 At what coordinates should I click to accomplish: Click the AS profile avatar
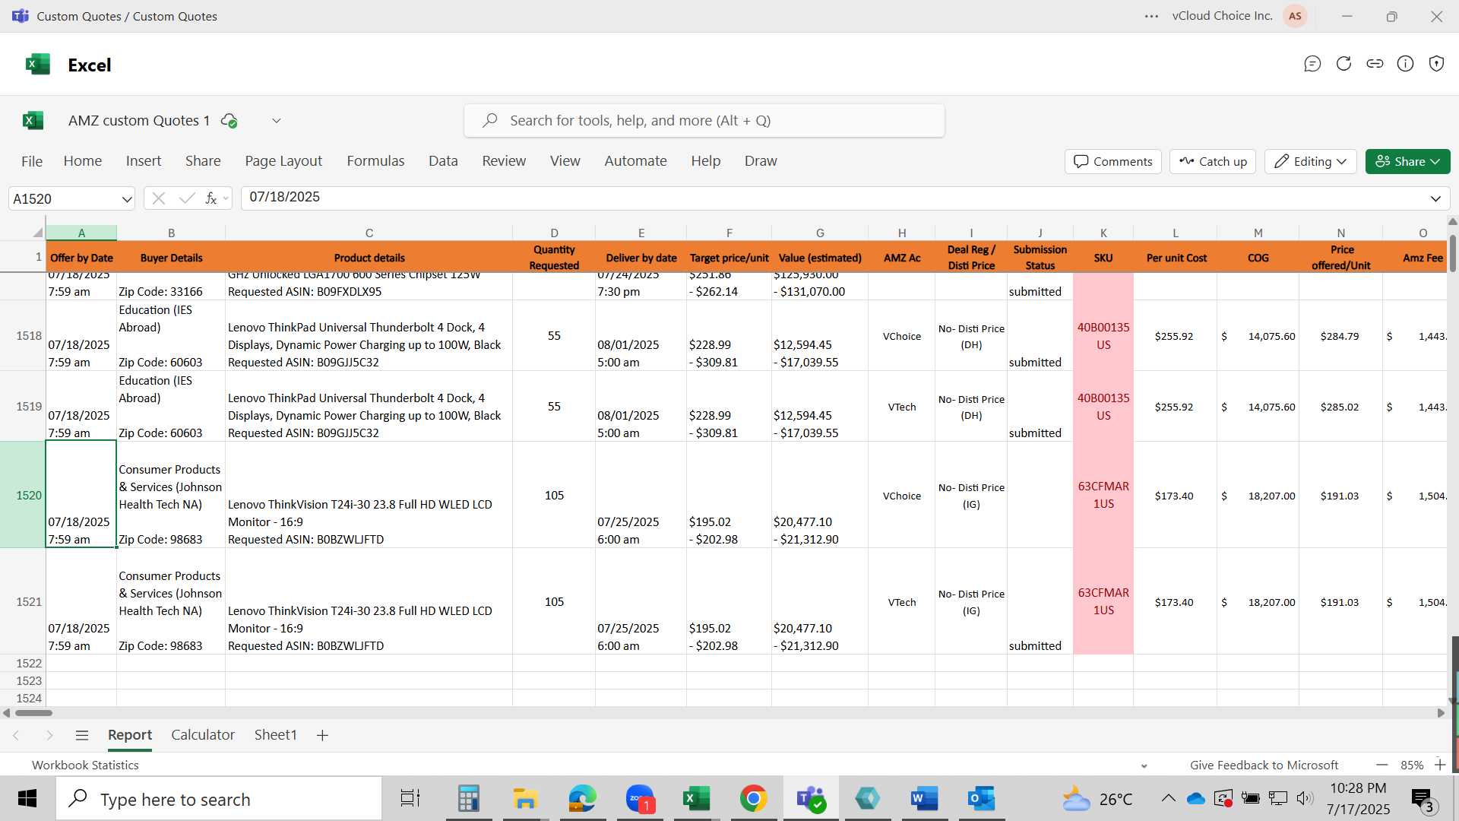1295,16
